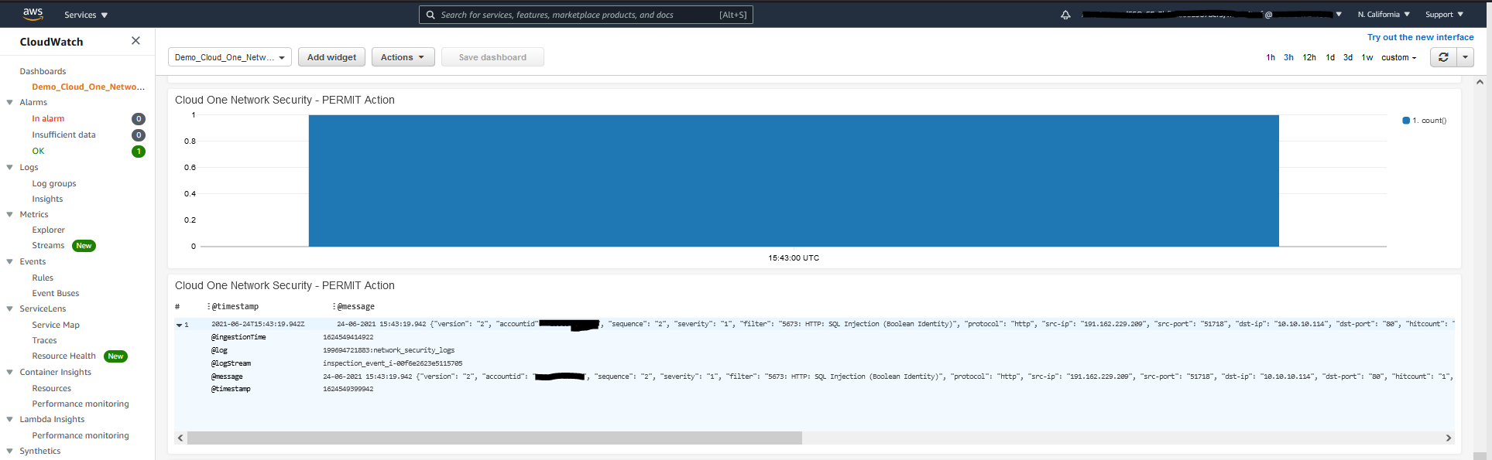Select the 1d time range

[1330, 58]
